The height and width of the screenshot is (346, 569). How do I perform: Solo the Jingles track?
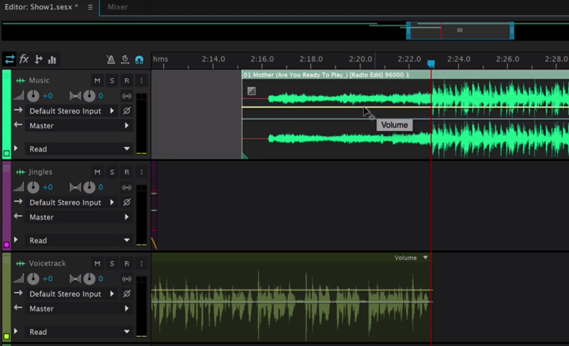(x=112, y=172)
